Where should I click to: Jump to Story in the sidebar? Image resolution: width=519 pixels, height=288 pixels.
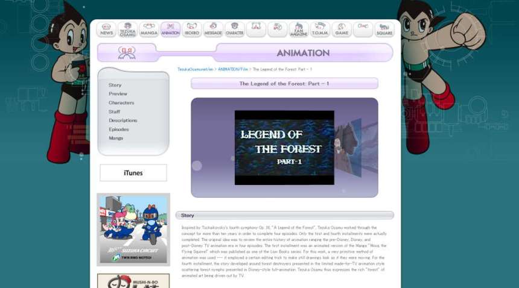115,85
